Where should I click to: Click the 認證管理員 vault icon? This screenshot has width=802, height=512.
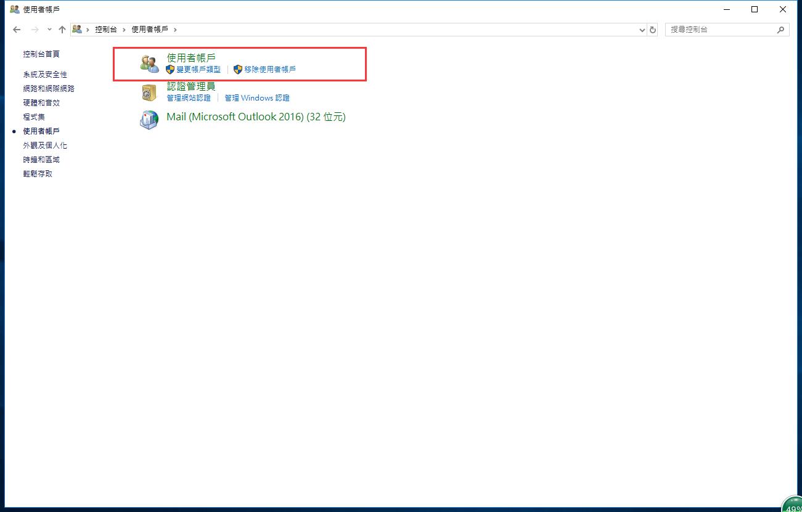149,93
